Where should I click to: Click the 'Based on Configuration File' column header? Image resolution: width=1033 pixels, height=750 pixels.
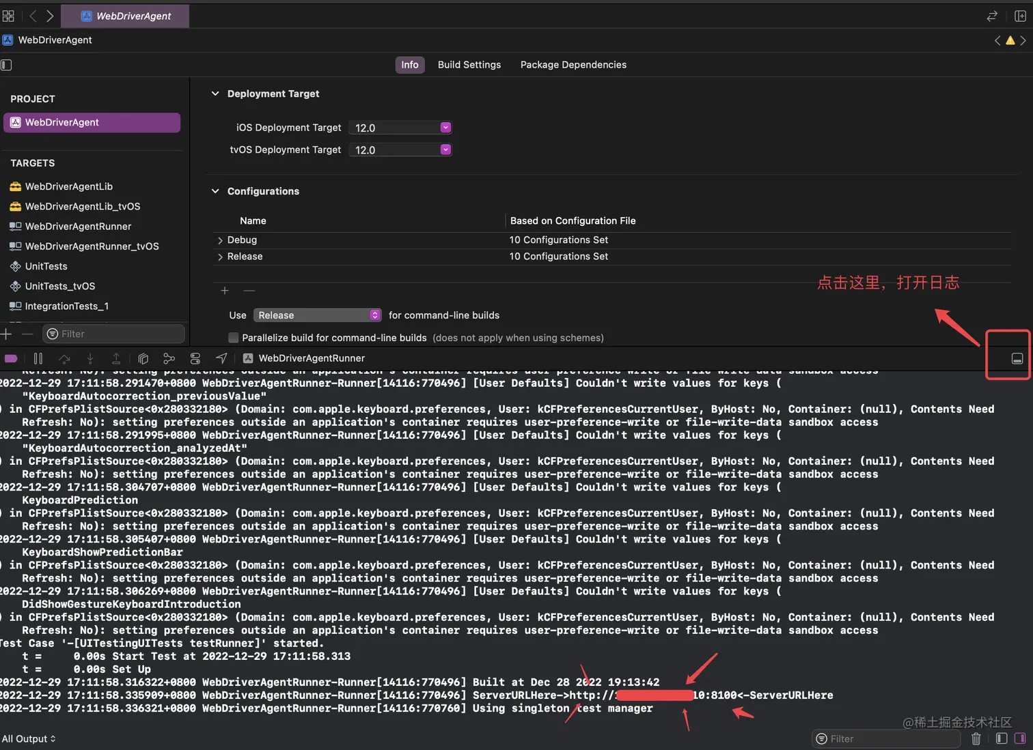(573, 221)
